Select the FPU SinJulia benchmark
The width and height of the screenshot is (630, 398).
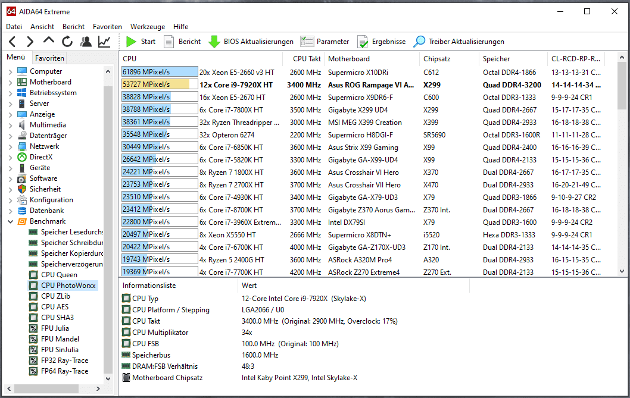pyautogui.click(x=54, y=350)
